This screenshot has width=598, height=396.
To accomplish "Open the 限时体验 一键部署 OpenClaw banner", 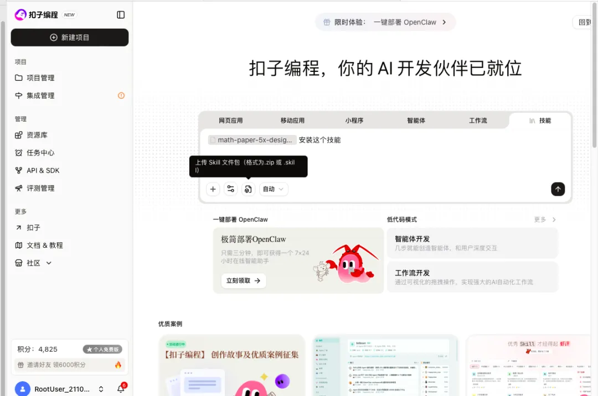I will (385, 22).
